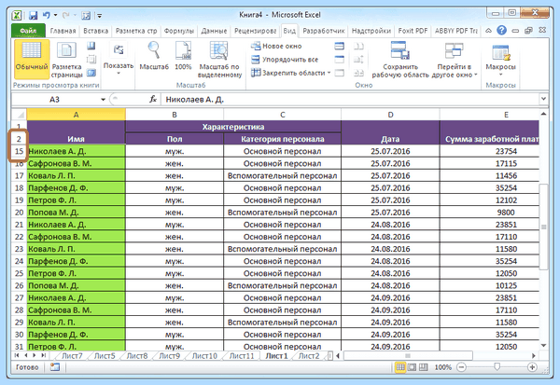Select column A header
The height and width of the screenshot is (385, 560).
77,115
